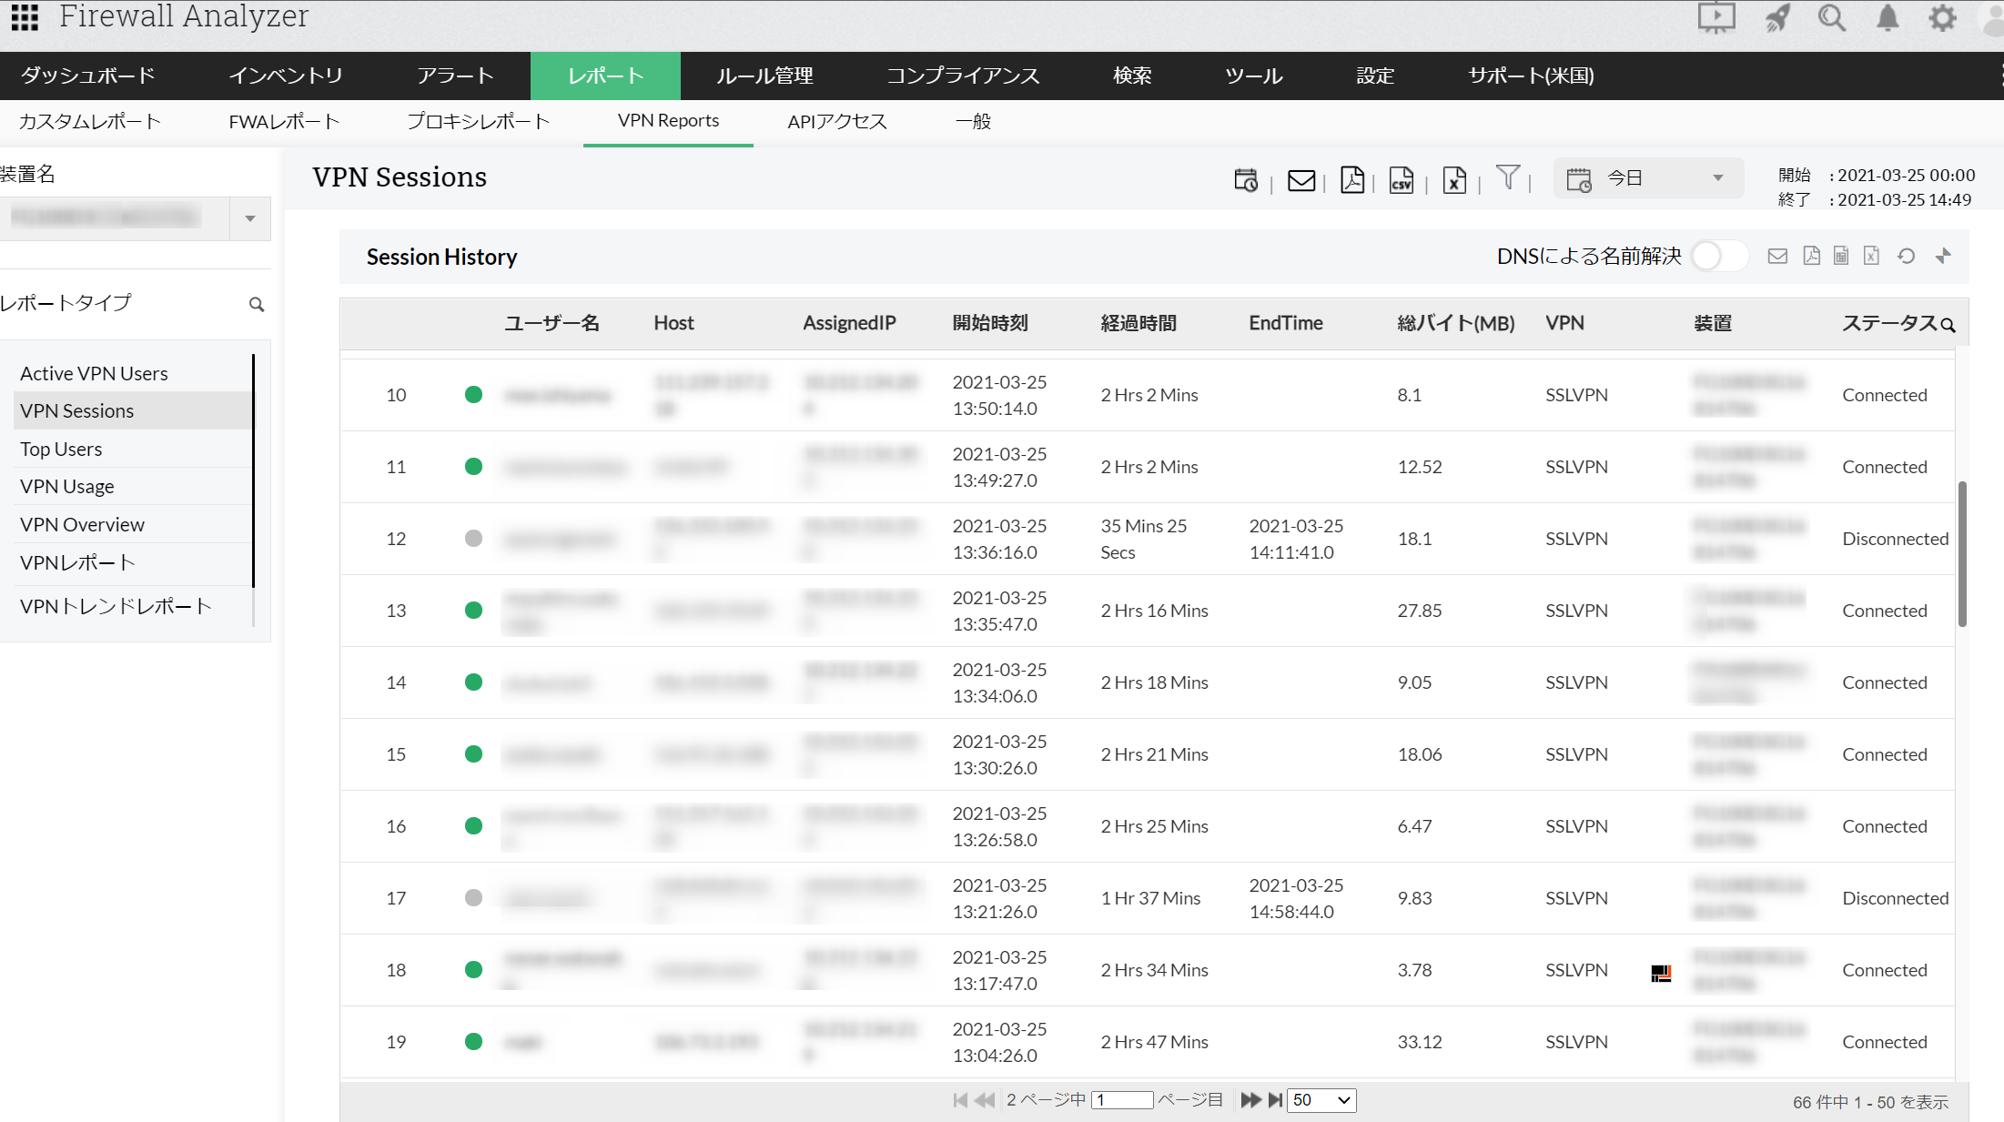Click the page number input field

click(1122, 1100)
